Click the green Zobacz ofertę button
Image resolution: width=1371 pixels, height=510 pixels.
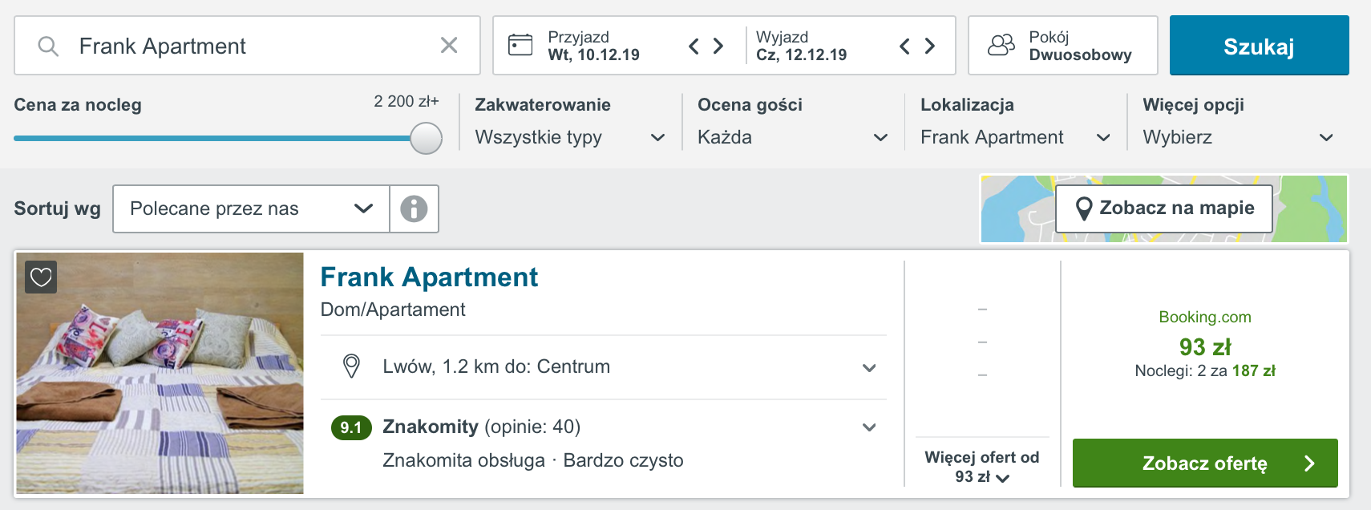pos(1205,463)
